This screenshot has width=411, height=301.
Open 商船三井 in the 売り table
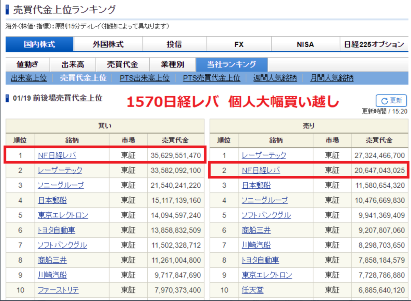coord(256,230)
